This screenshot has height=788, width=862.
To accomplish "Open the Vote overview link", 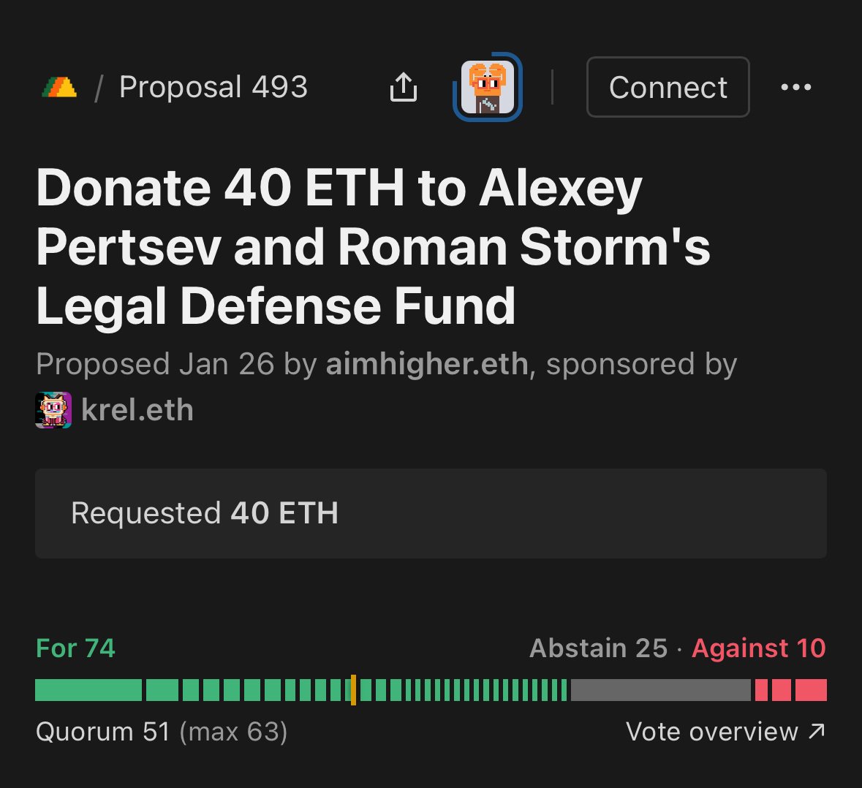I will coord(725,732).
